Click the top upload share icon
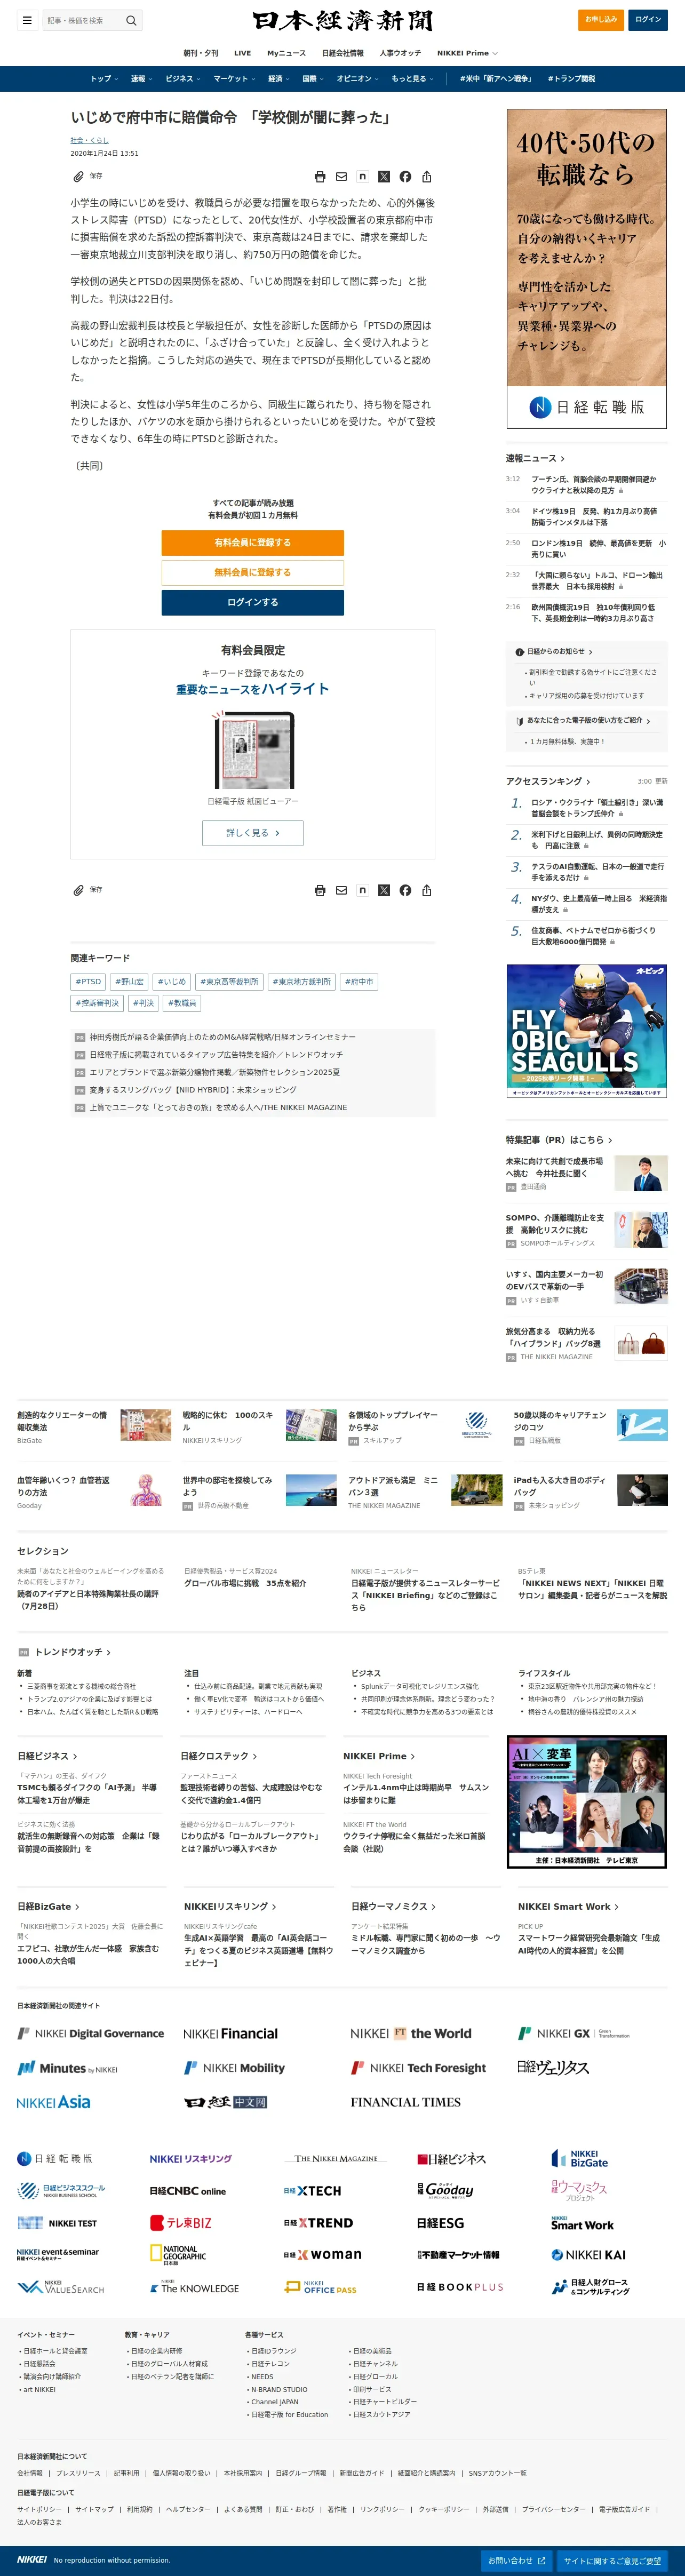The width and height of the screenshot is (685, 2576). (427, 177)
